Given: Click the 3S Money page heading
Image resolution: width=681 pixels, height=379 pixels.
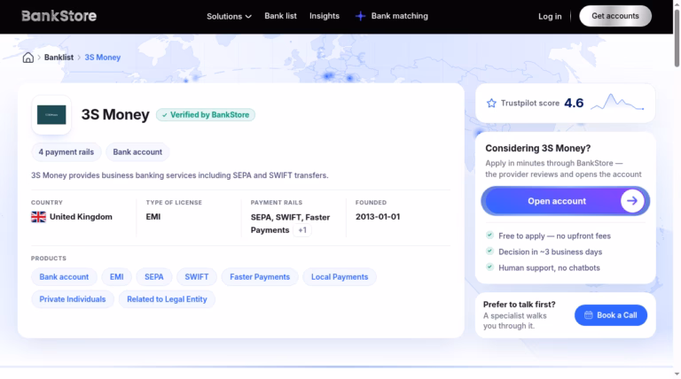Looking at the screenshot, I should (x=115, y=114).
